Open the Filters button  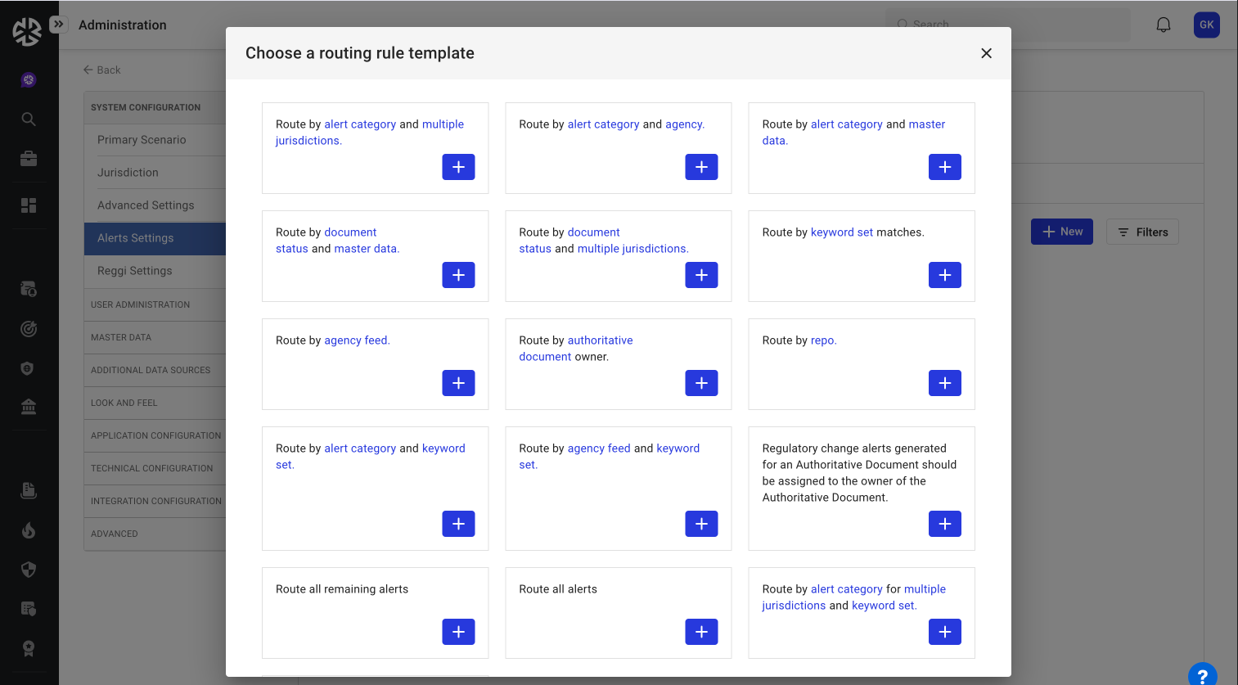coord(1142,232)
